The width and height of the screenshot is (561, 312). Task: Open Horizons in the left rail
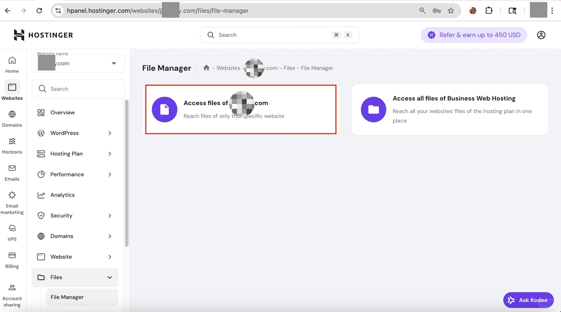point(12,146)
